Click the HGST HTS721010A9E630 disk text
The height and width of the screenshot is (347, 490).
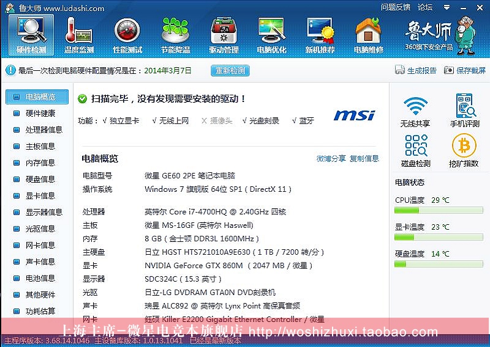click(235, 252)
